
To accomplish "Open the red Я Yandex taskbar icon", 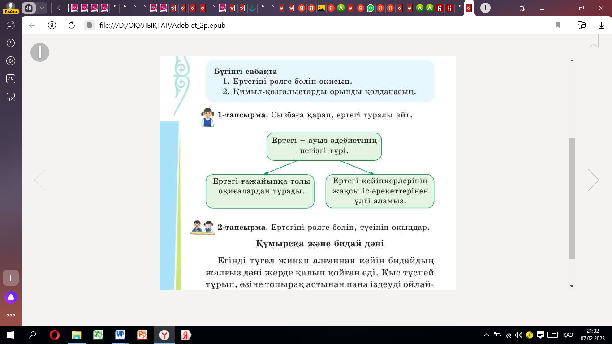I will (186, 335).
